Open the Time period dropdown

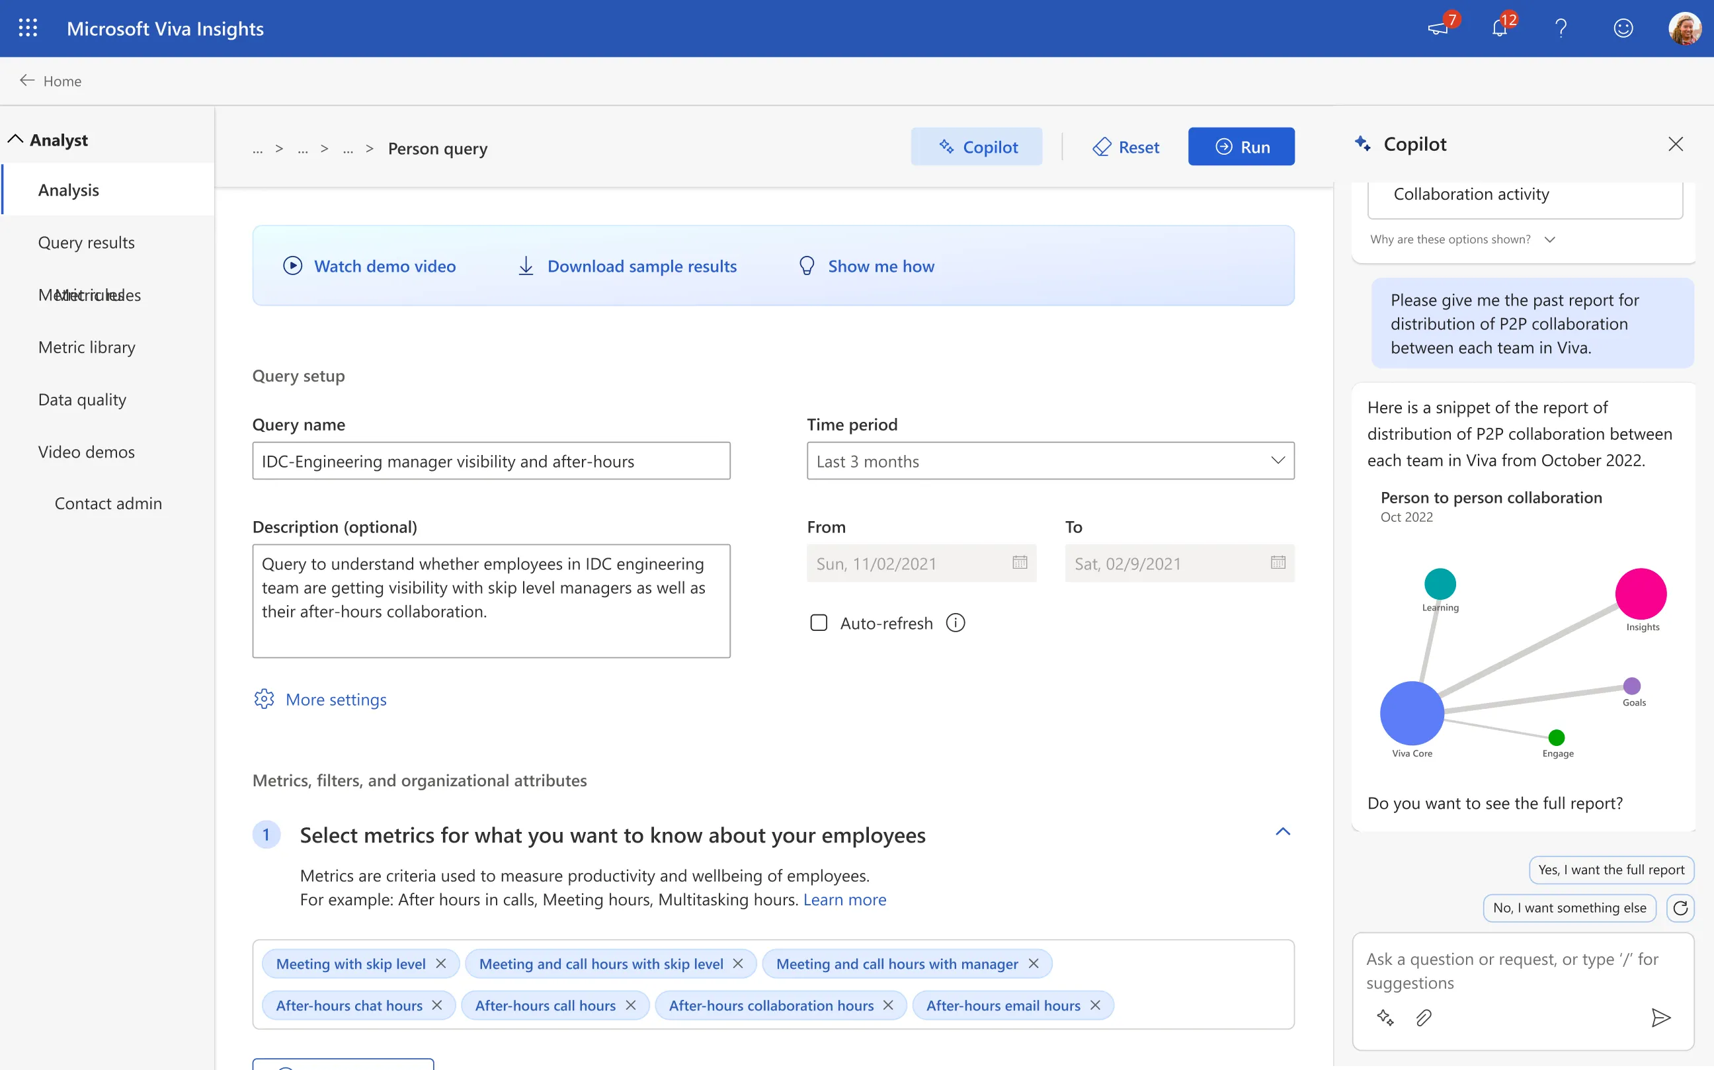pos(1050,462)
